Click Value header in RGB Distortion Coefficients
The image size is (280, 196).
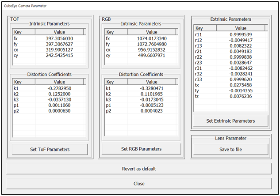click(x=152, y=82)
